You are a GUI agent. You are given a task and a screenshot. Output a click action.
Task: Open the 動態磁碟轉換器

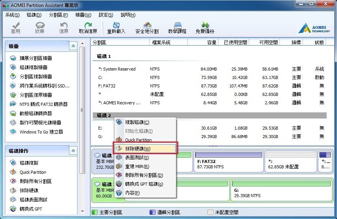click(31, 114)
